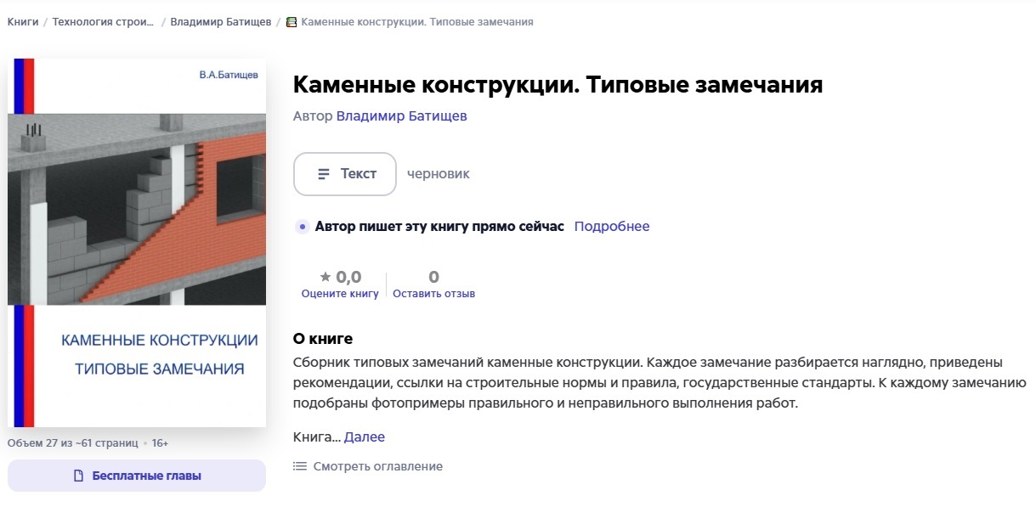Select the Текст format button

[x=345, y=174]
